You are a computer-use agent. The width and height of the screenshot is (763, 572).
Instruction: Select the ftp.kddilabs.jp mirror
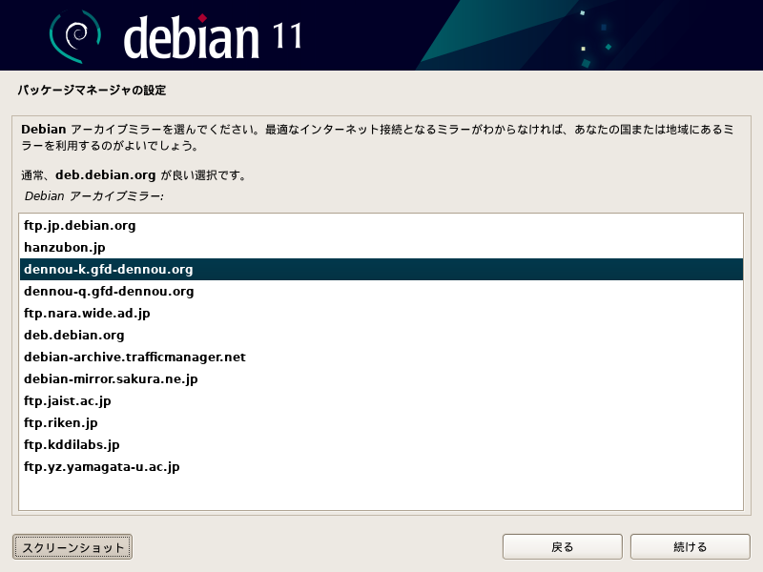[381, 444]
